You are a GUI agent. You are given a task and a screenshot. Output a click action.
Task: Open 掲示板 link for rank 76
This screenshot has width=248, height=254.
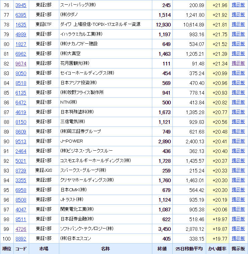(238, 5)
